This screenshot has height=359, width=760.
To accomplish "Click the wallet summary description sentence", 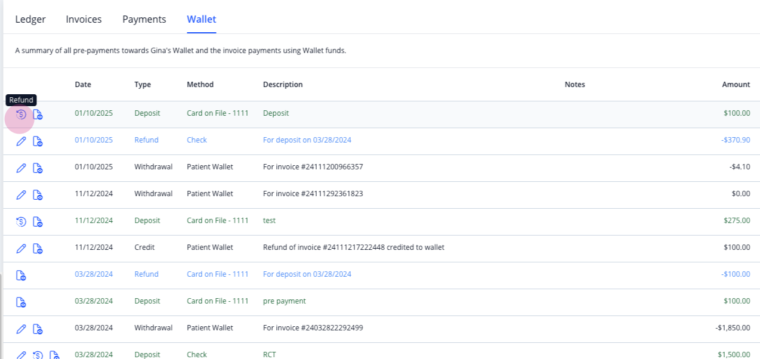I will pyautogui.click(x=181, y=51).
